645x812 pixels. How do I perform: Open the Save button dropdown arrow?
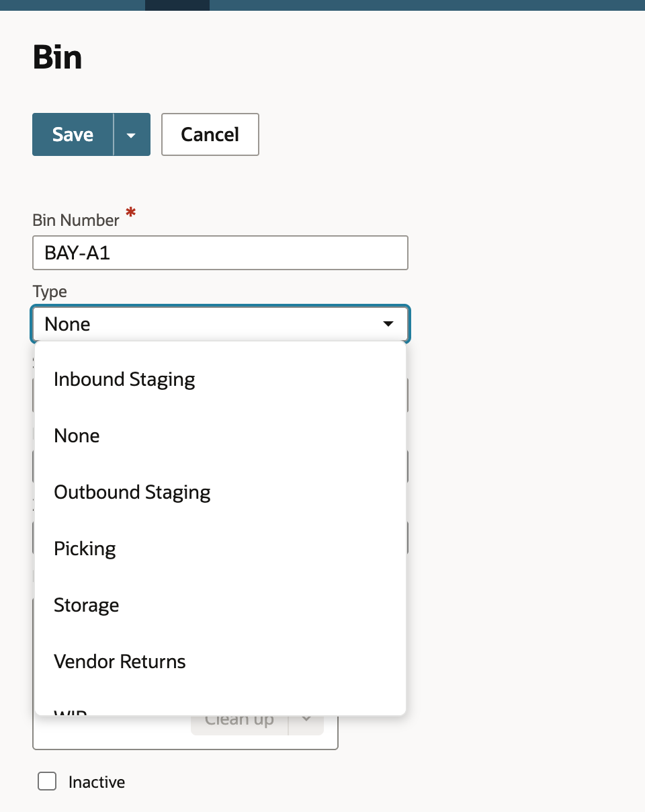point(132,134)
